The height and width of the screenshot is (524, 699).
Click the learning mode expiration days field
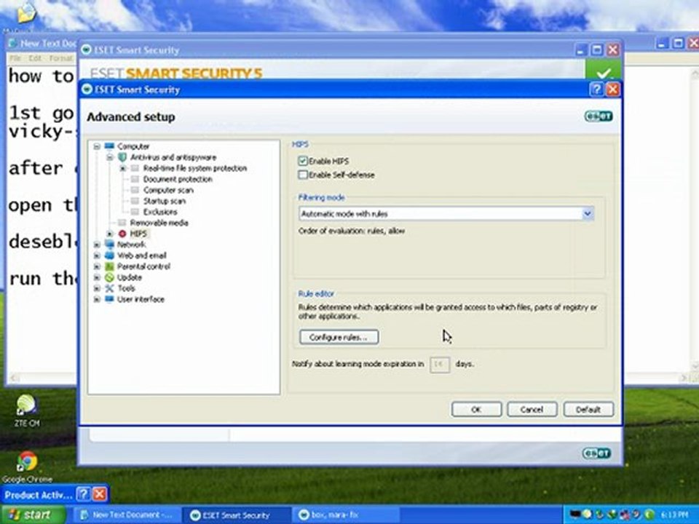pos(439,365)
